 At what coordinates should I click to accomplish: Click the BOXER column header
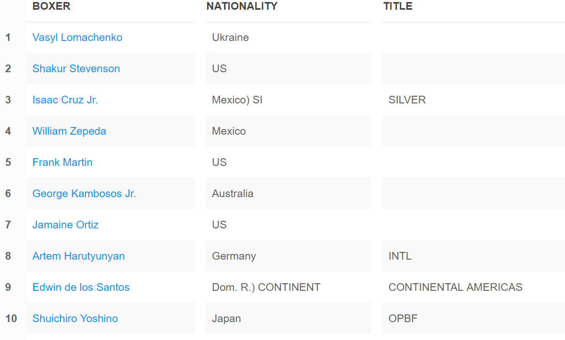pos(51,6)
